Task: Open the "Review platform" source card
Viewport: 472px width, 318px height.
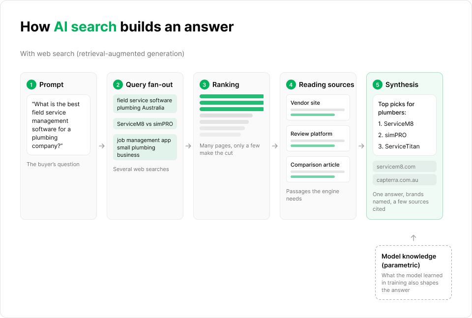Action: pos(318,139)
